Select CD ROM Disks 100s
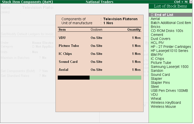 click(x=167, y=31)
